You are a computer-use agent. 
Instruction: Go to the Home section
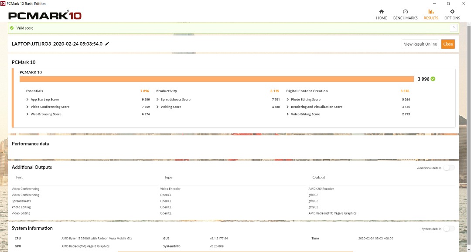381,14
